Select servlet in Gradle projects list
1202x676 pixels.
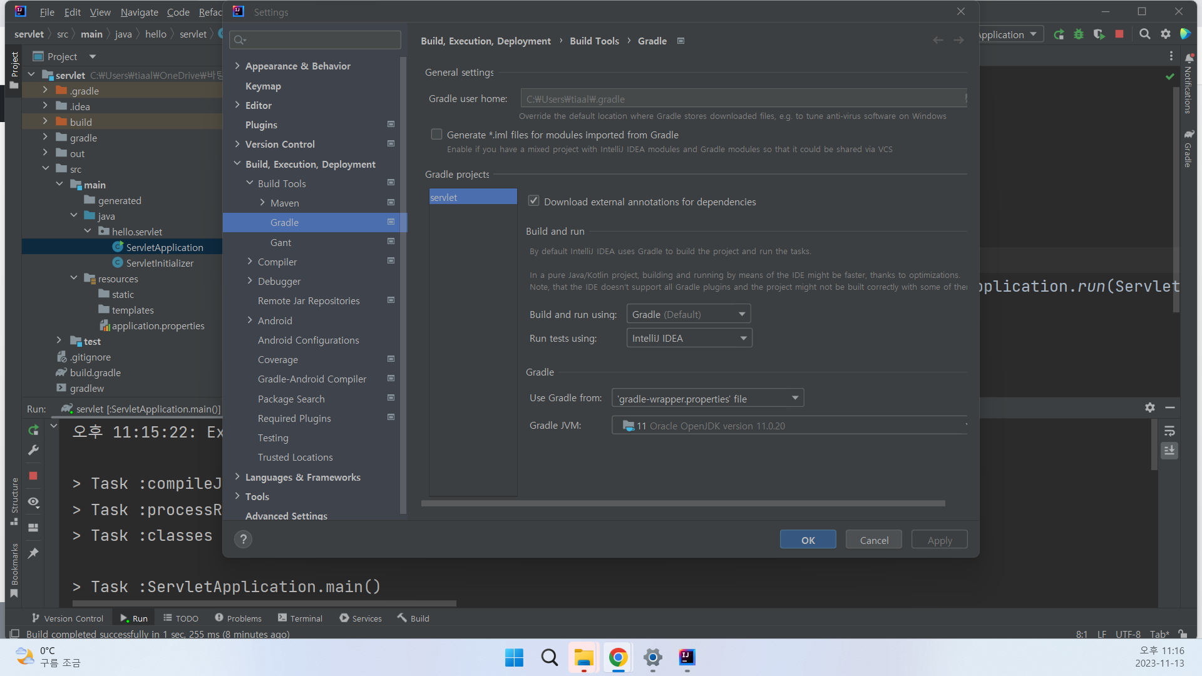click(473, 197)
